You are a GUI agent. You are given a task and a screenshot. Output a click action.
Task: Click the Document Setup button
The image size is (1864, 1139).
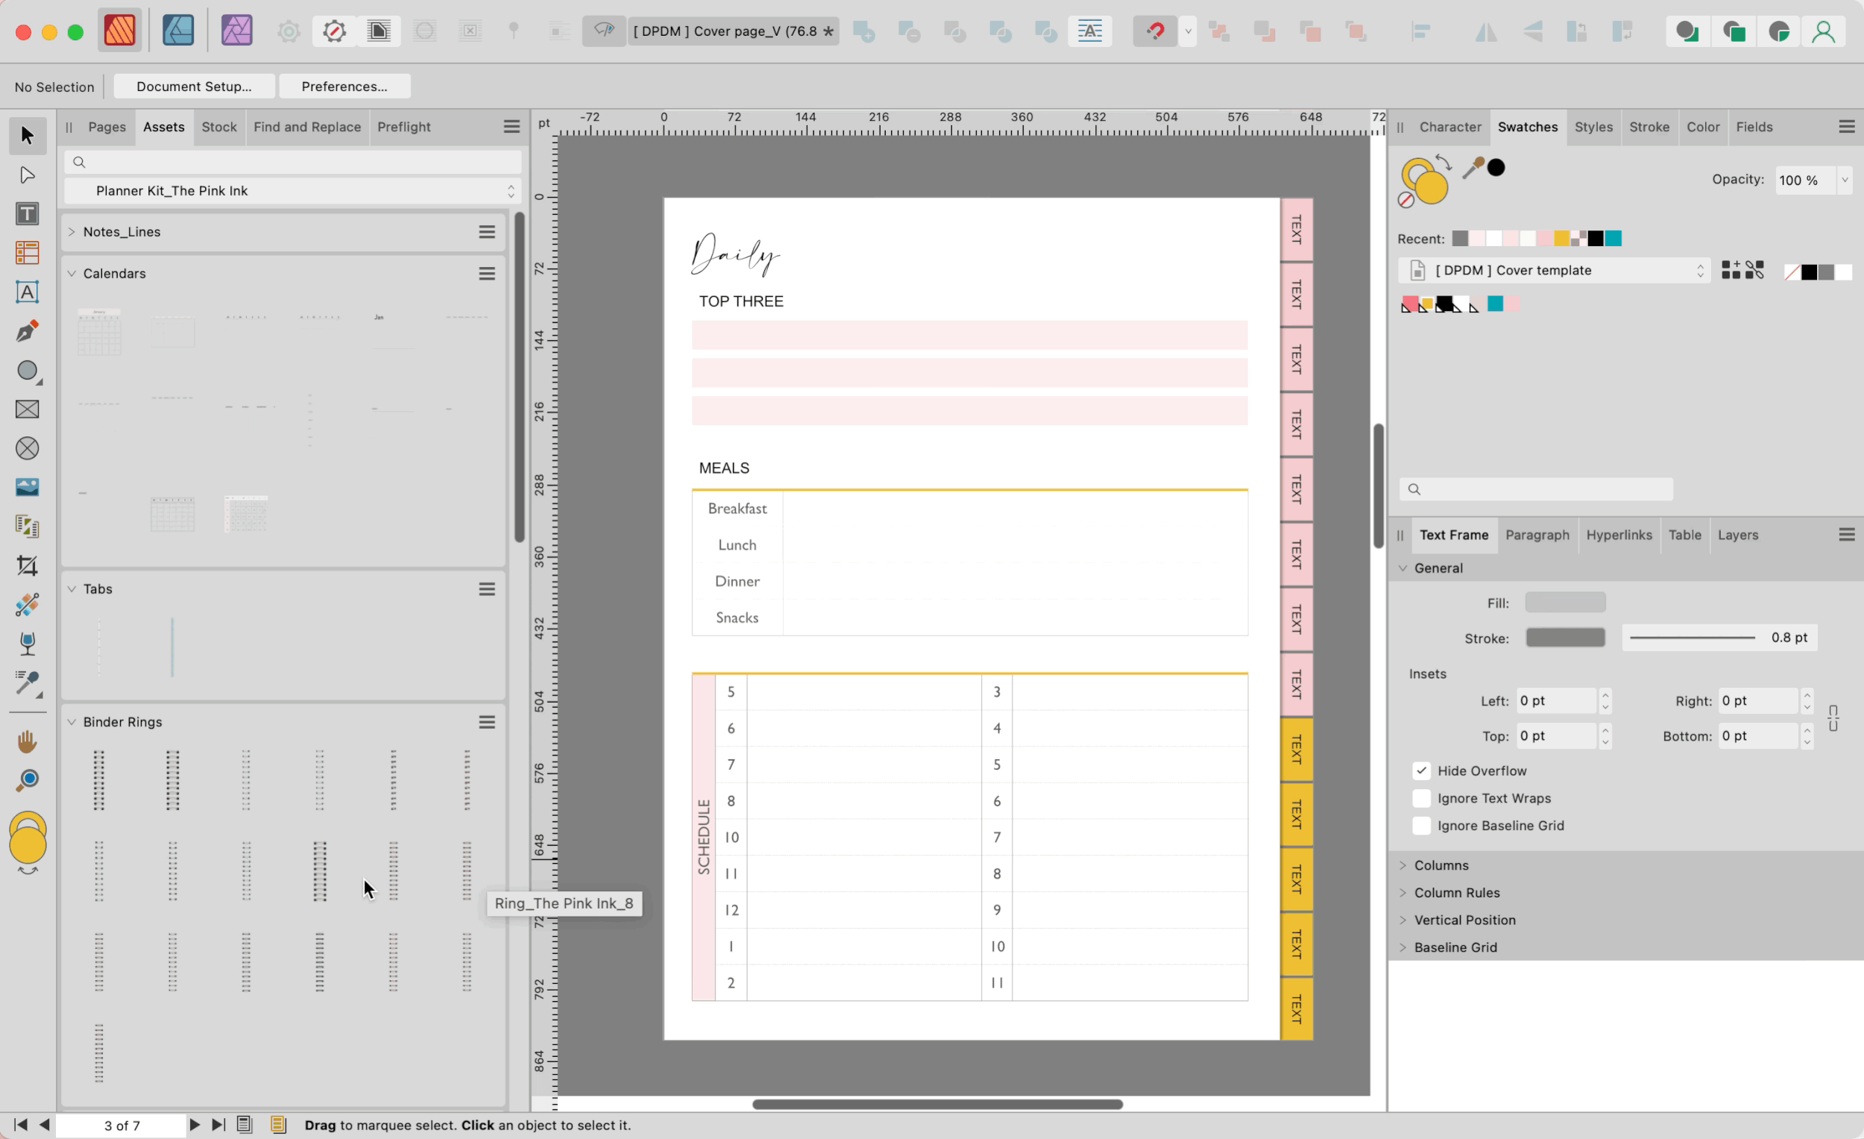(194, 87)
